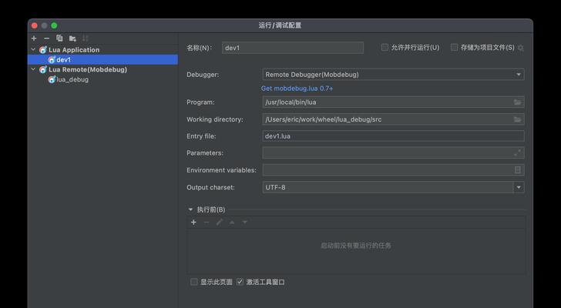Move configuration into a new folder
This screenshot has height=308, width=561.
tap(72, 38)
